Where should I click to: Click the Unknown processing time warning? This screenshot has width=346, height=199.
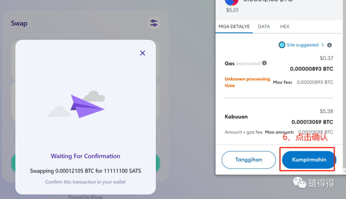pyautogui.click(x=247, y=82)
